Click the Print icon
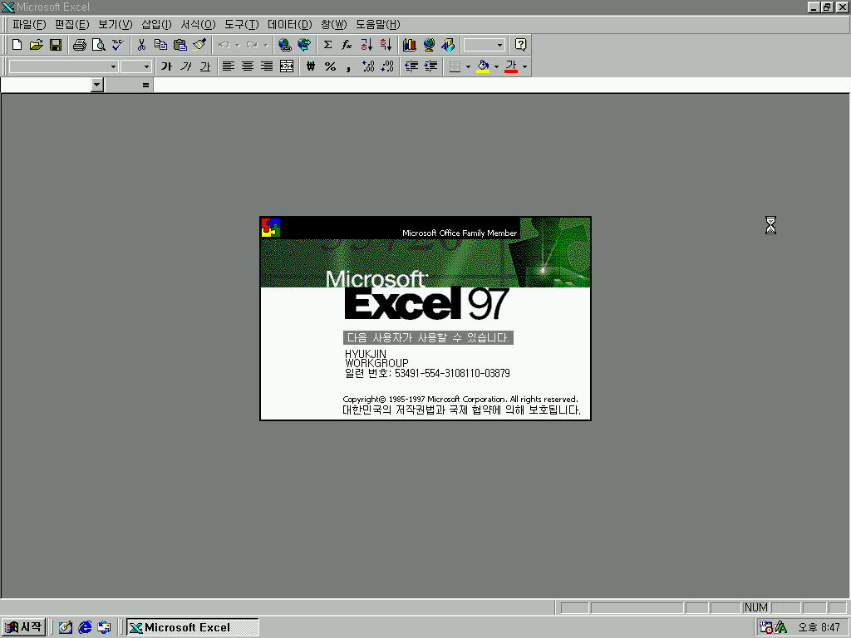Image resolution: width=851 pixels, height=638 pixels. (80, 45)
